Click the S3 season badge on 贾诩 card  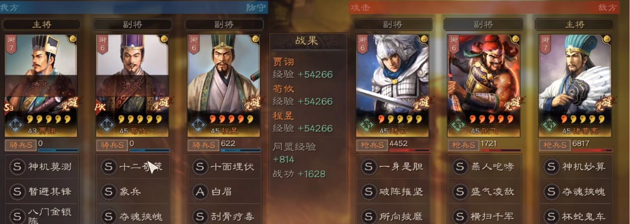point(10,108)
